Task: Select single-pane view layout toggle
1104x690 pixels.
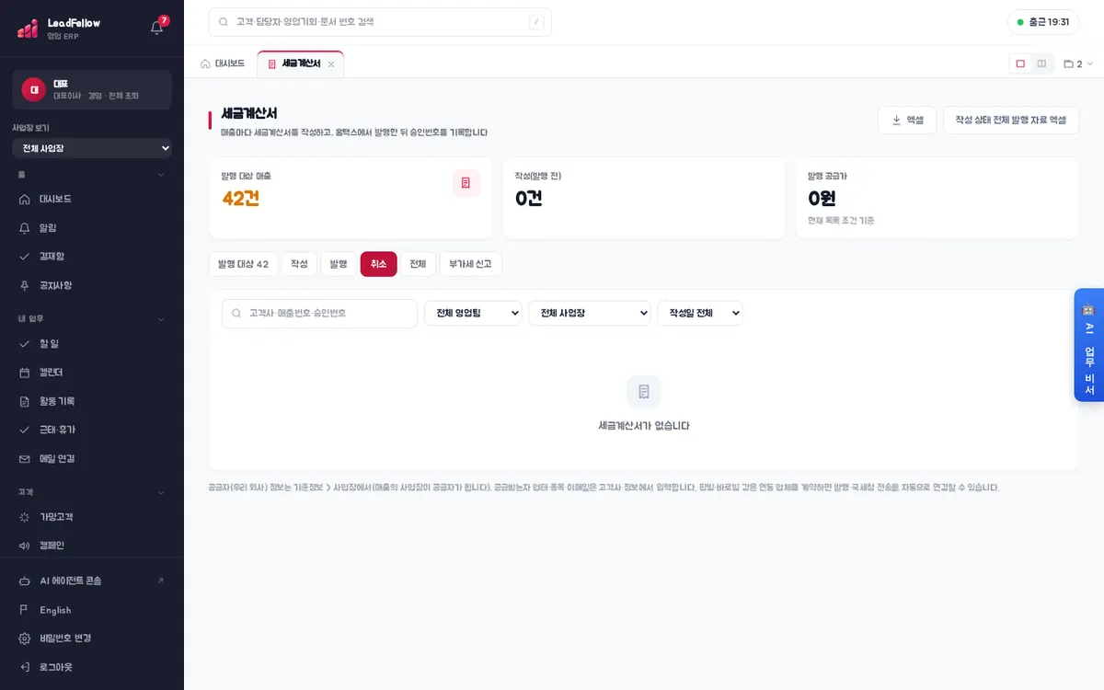Action: point(1020,63)
